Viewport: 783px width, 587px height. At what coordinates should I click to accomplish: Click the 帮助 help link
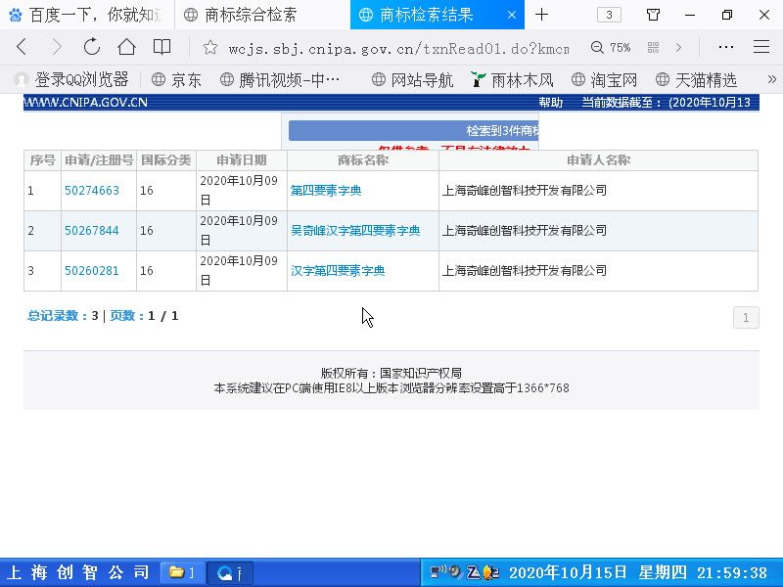(551, 103)
